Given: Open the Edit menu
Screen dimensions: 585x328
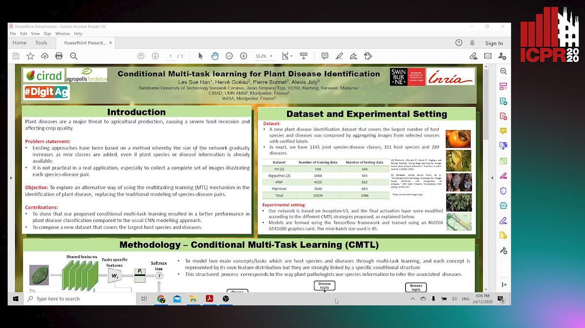Looking at the screenshot, I should pyautogui.click(x=23, y=34).
